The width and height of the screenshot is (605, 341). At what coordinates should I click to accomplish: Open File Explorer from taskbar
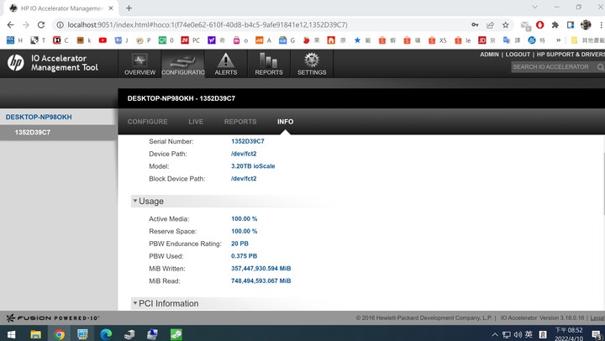click(35, 334)
